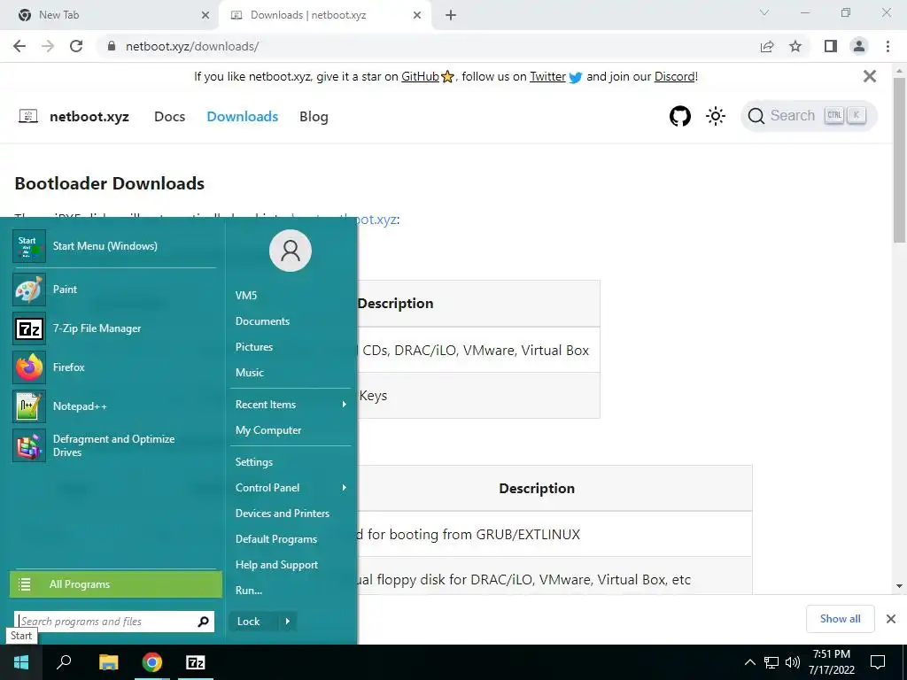The width and height of the screenshot is (907, 680).
Task: Click the page vertical scrollbar thumb
Action: (899, 159)
